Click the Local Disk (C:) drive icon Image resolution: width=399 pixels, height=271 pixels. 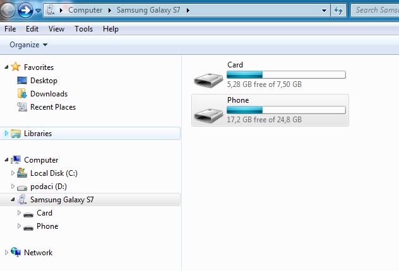tap(22, 173)
